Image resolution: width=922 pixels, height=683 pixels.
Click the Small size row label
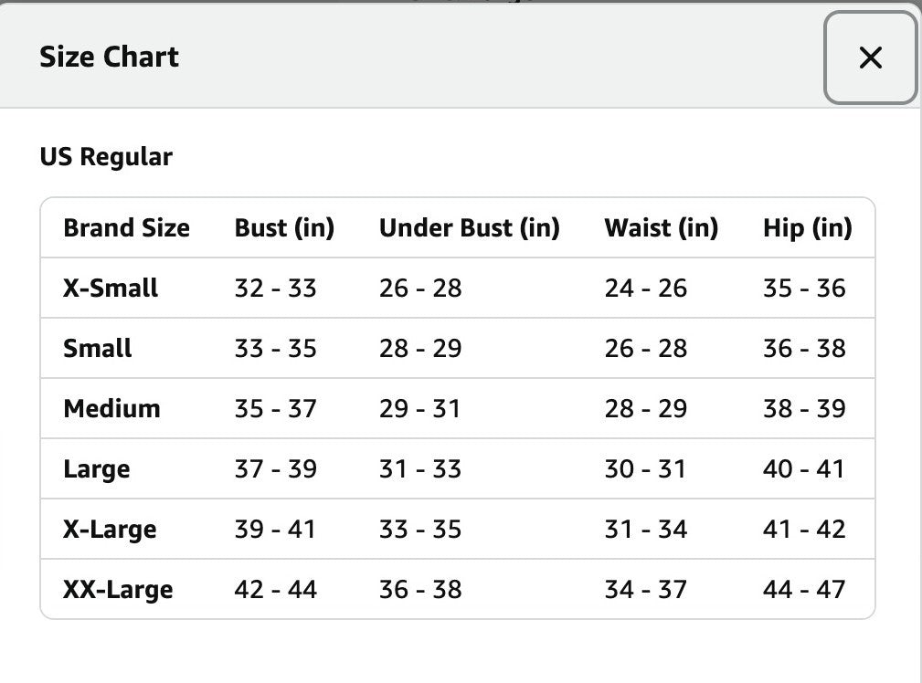pos(98,349)
